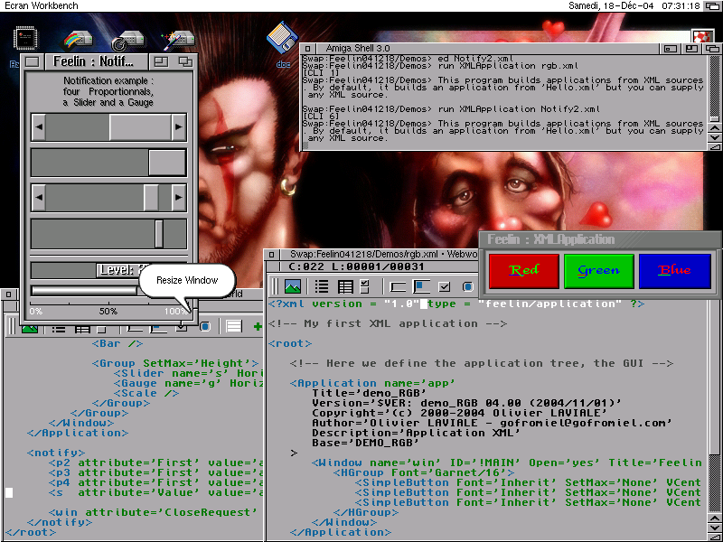Image resolution: width=723 pixels, height=542 pixels.
Task: Click the lined-page icon in left editor toolbar
Action: tap(234, 327)
